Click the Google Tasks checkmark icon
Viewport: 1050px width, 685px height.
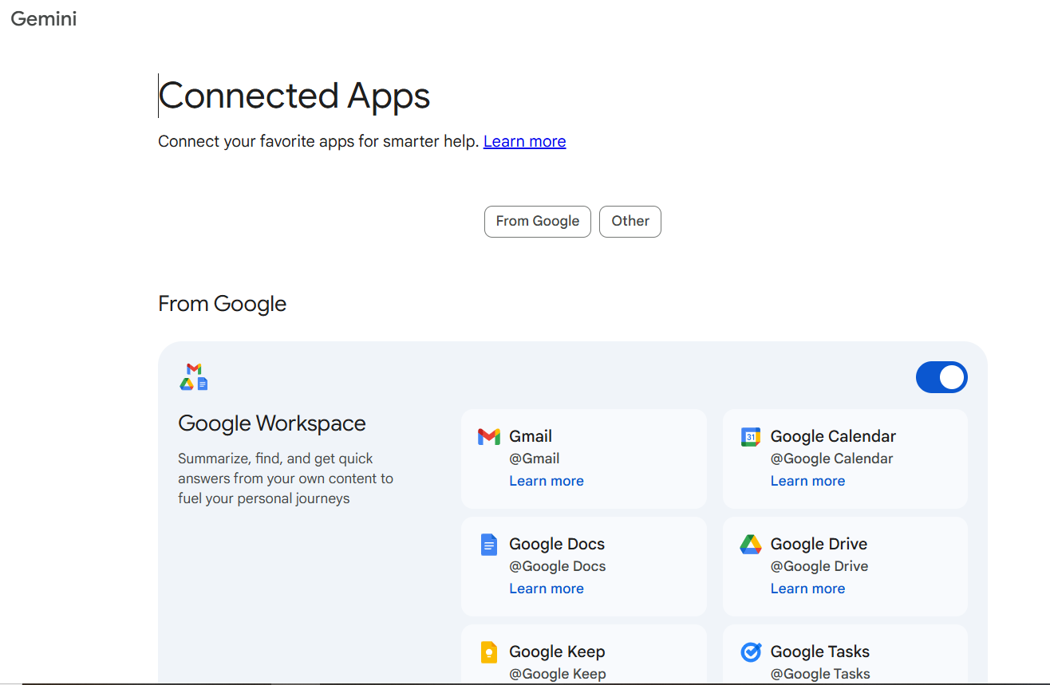[750, 652]
